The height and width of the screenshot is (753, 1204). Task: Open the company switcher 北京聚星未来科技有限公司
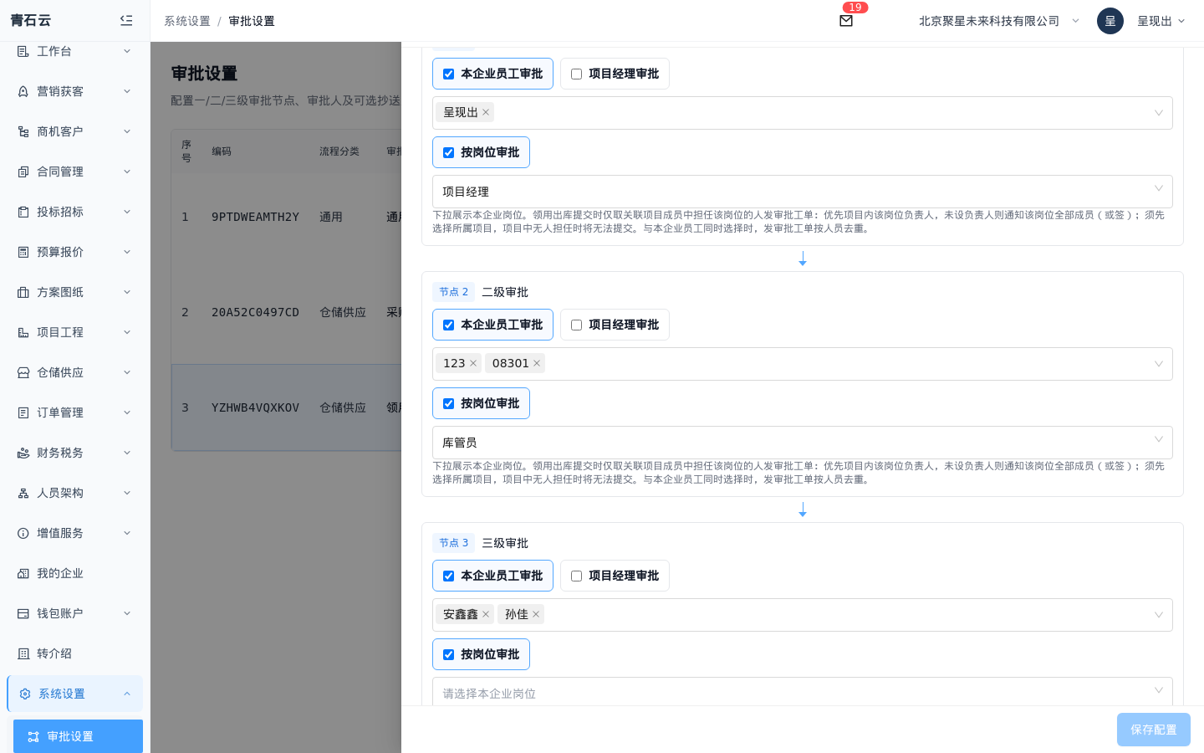tap(999, 21)
